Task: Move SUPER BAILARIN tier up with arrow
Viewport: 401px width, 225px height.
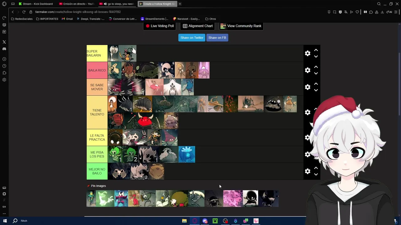Action: click(x=316, y=50)
